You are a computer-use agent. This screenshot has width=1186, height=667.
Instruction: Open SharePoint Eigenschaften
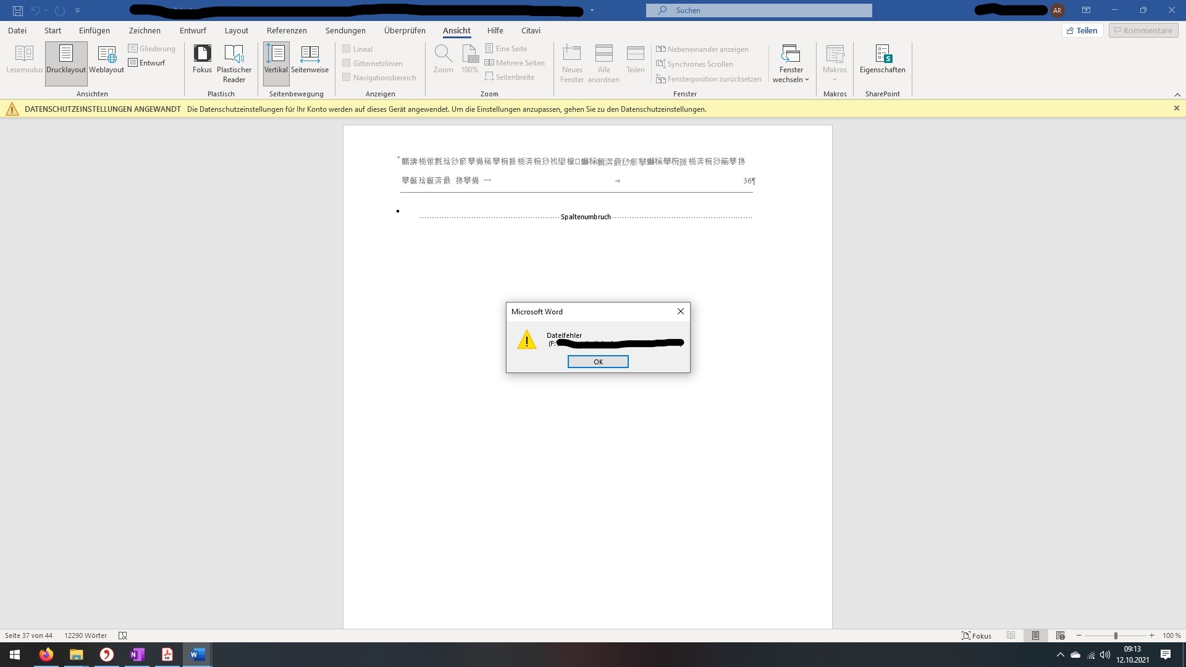coord(882,59)
